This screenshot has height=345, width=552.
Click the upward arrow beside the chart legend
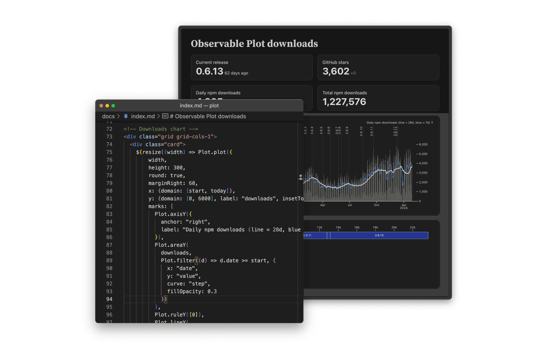click(432, 122)
